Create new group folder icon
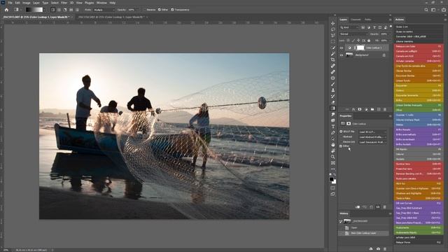448x252 pixels. 372,109
